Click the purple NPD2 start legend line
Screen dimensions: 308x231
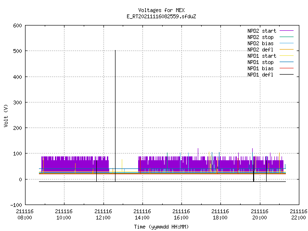pos(287,31)
